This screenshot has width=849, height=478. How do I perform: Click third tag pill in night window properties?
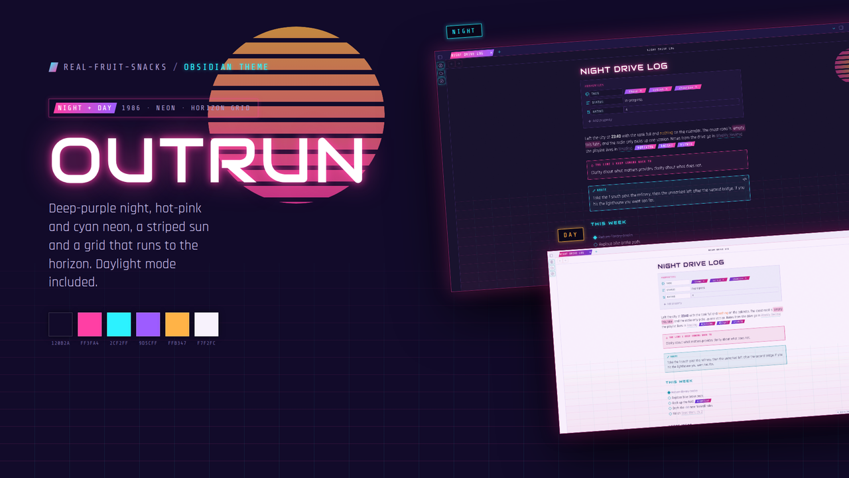pyautogui.click(x=688, y=87)
